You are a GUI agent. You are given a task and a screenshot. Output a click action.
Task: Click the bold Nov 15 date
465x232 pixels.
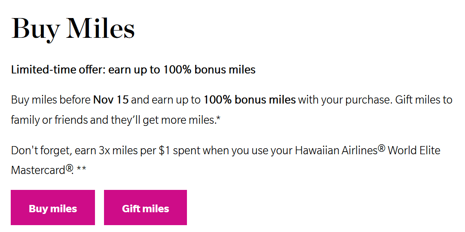[x=111, y=100]
